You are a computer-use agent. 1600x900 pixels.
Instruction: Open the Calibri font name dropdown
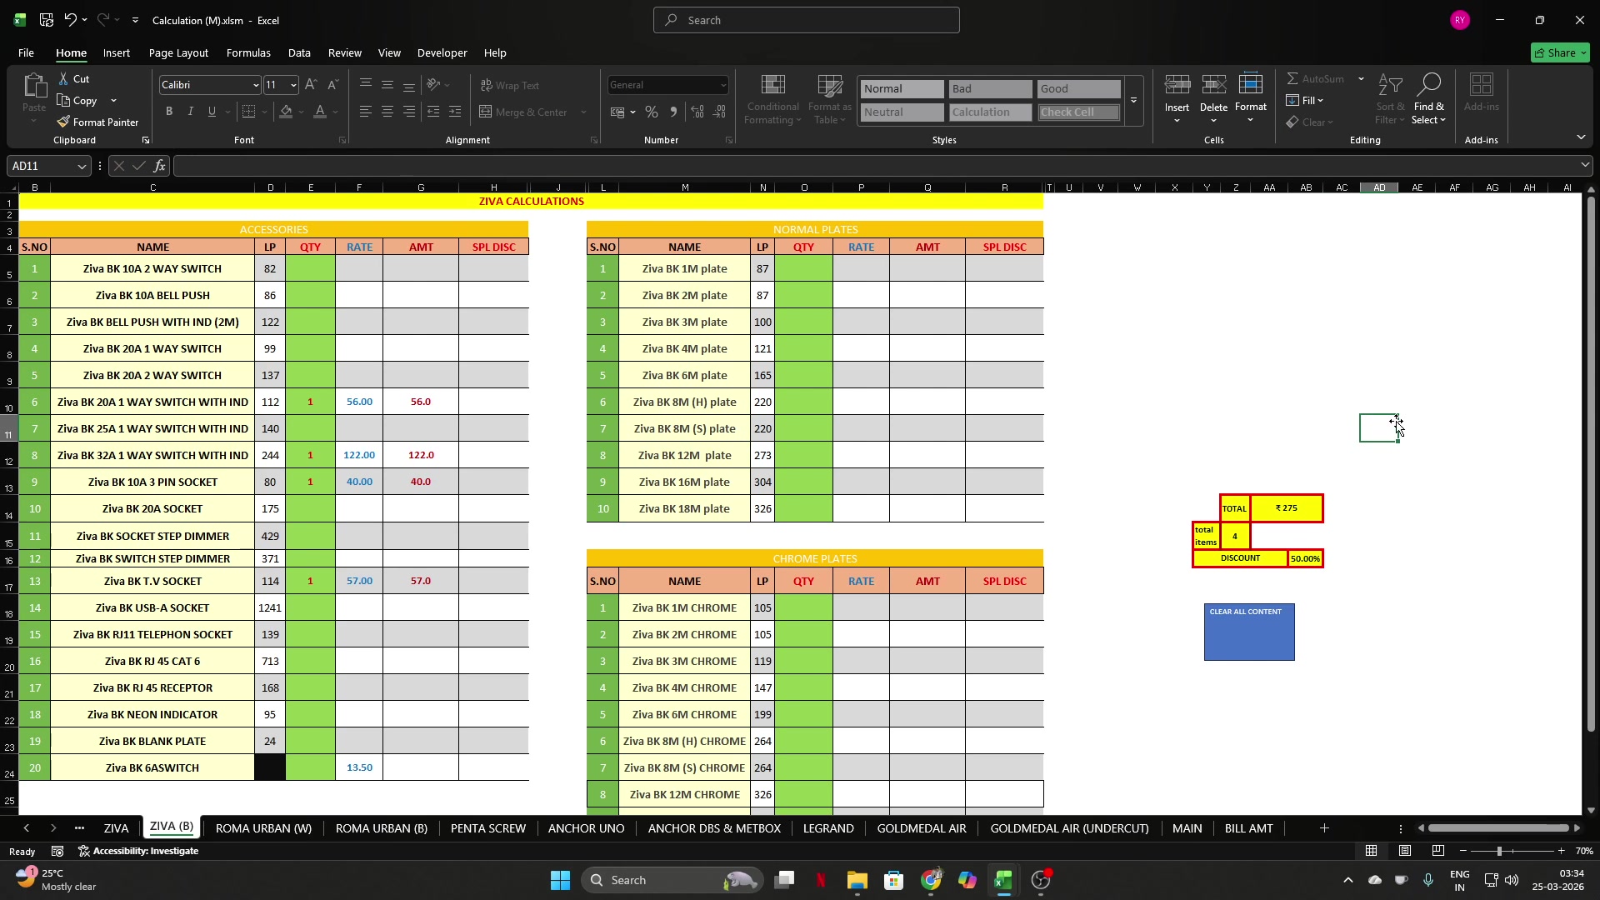click(x=256, y=85)
